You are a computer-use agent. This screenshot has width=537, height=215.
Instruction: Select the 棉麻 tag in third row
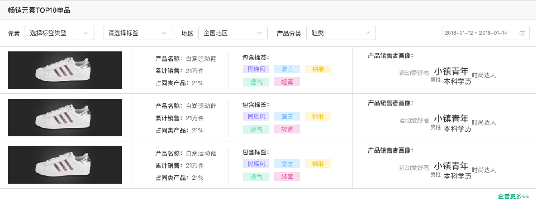(x=318, y=164)
